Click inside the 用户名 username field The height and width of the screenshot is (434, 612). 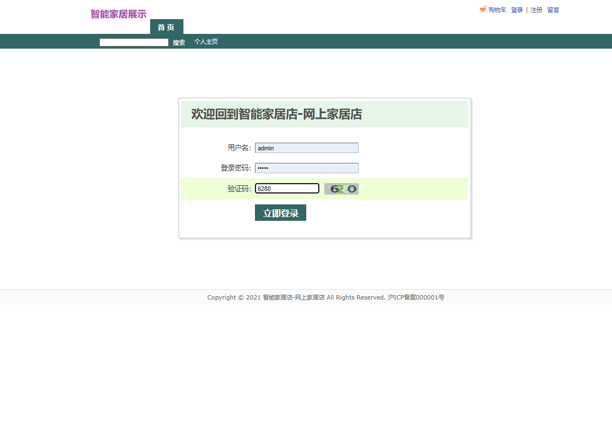(x=306, y=148)
